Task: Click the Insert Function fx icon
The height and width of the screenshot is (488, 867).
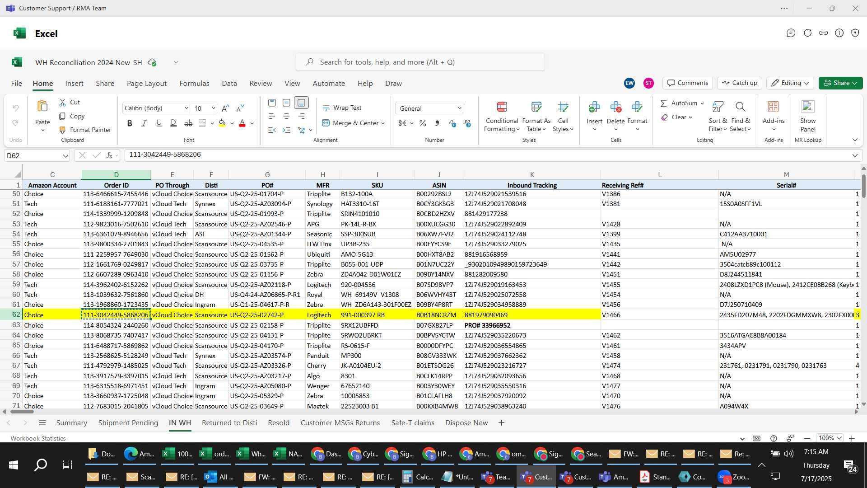Action: point(109,155)
